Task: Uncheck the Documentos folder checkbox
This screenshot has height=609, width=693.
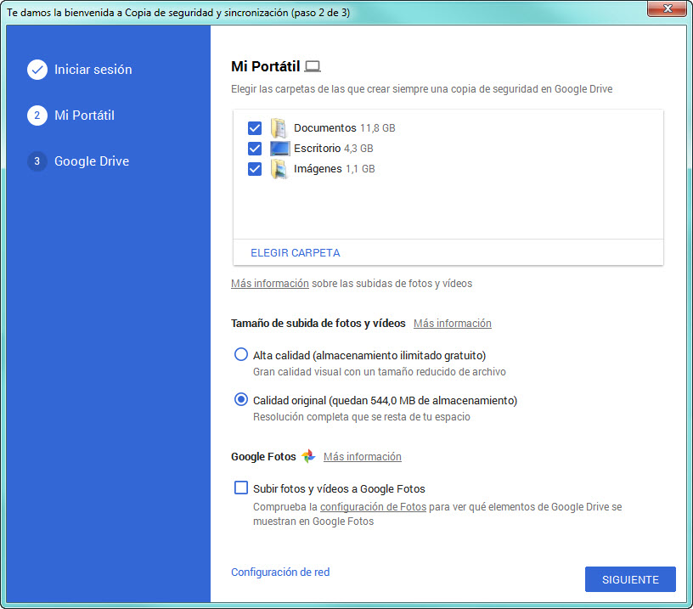Action: pos(255,128)
